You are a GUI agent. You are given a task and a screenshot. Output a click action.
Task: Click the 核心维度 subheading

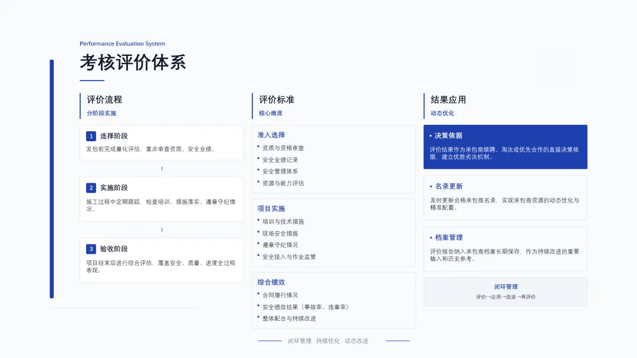[x=271, y=113]
